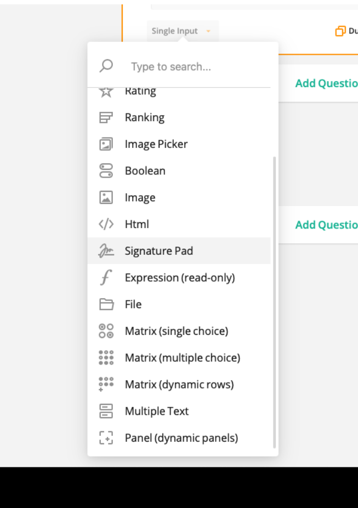Click the File folder icon

[x=106, y=304]
